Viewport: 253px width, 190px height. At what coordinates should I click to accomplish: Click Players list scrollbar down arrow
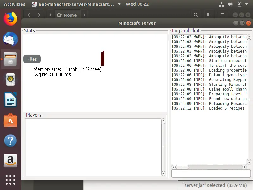coord(163,174)
